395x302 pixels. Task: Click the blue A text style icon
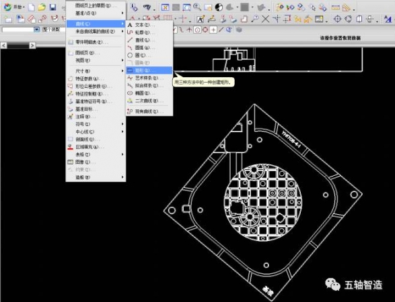[388, 19]
